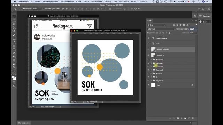Create new adjustment layer icon
The width and height of the screenshot is (223, 125).
tap(182, 118)
